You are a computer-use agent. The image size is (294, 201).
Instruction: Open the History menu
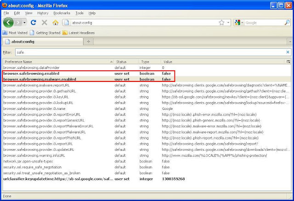pyautogui.click(x=43, y=13)
